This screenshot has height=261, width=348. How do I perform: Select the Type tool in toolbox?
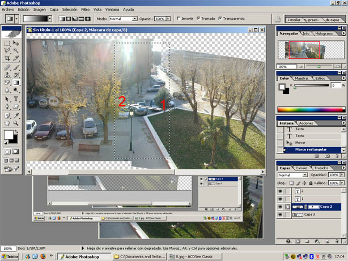16,99
